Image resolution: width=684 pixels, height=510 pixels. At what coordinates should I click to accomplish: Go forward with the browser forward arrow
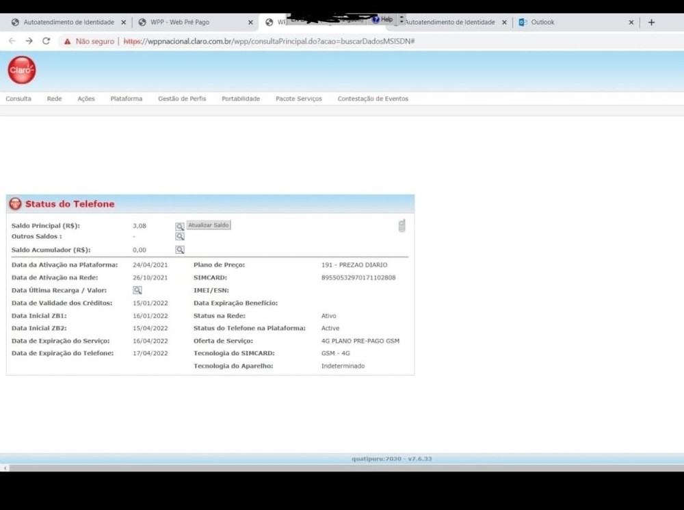(29, 41)
